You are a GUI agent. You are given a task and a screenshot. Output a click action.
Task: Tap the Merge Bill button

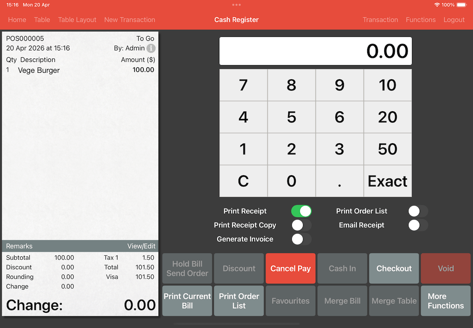(342, 301)
